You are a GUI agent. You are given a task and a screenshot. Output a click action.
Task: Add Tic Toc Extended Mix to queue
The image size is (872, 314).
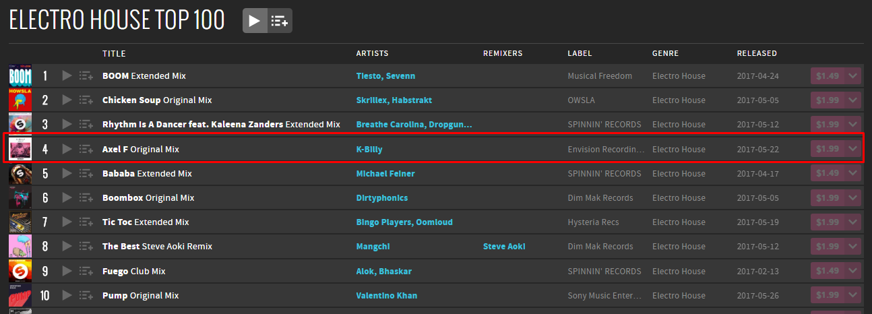click(x=86, y=222)
